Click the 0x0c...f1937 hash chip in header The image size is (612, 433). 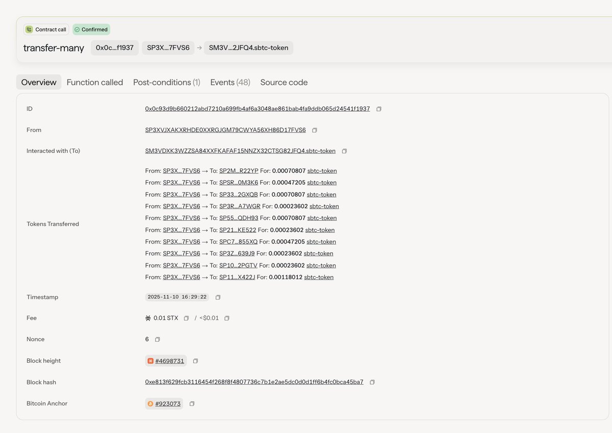point(115,47)
